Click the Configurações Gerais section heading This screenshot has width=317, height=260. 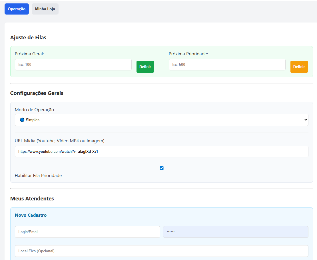(x=37, y=93)
